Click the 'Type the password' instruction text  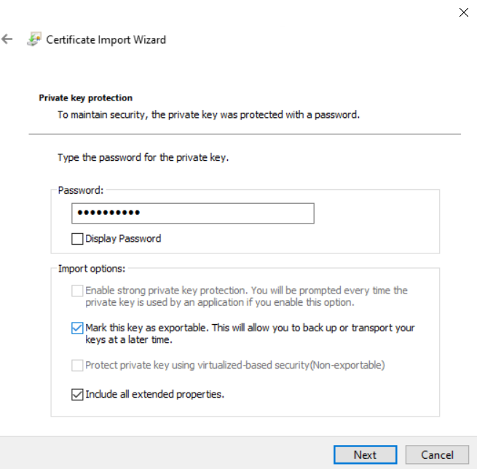[143, 157]
